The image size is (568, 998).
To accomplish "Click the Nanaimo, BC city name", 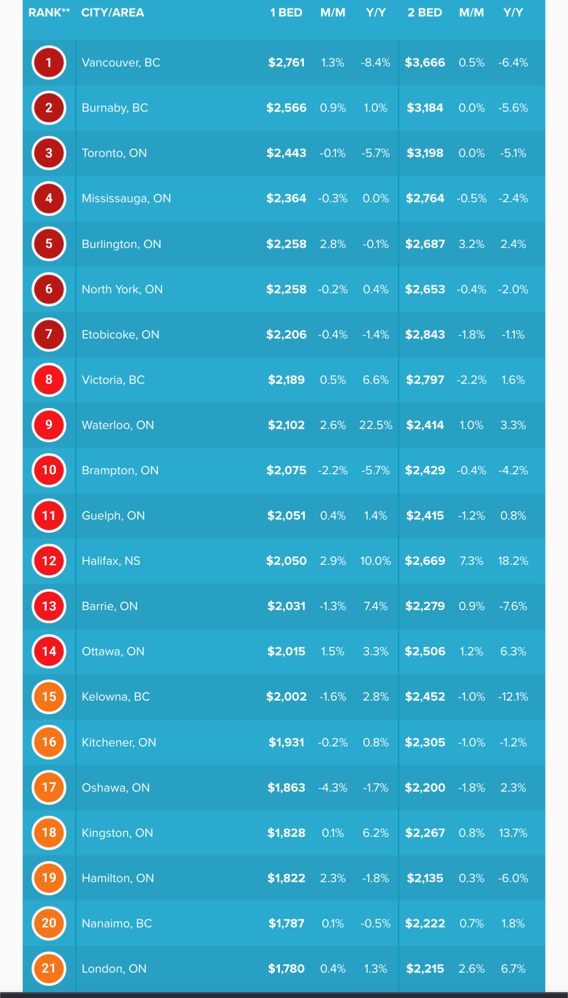I will (117, 923).
